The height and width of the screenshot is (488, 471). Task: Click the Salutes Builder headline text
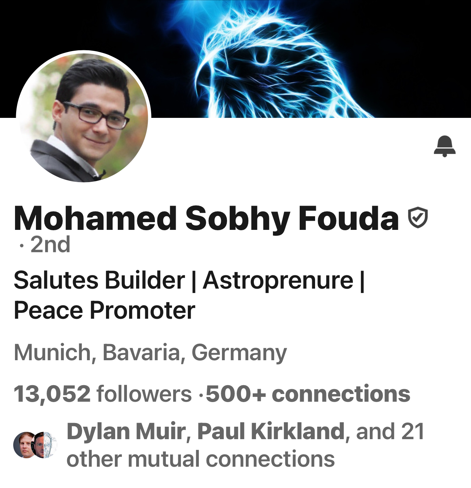coord(99,280)
